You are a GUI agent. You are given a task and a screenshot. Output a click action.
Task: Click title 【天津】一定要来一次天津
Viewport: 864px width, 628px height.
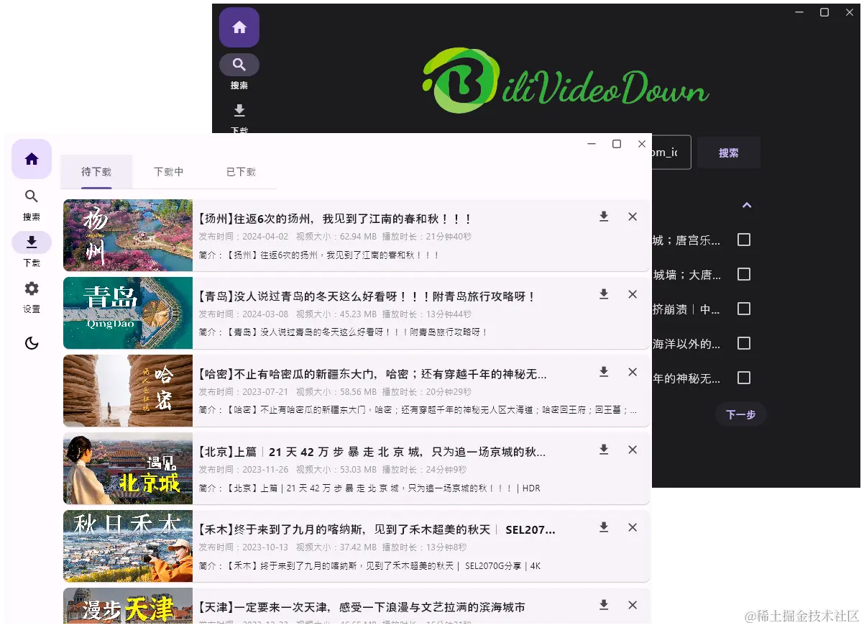pos(361,607)
